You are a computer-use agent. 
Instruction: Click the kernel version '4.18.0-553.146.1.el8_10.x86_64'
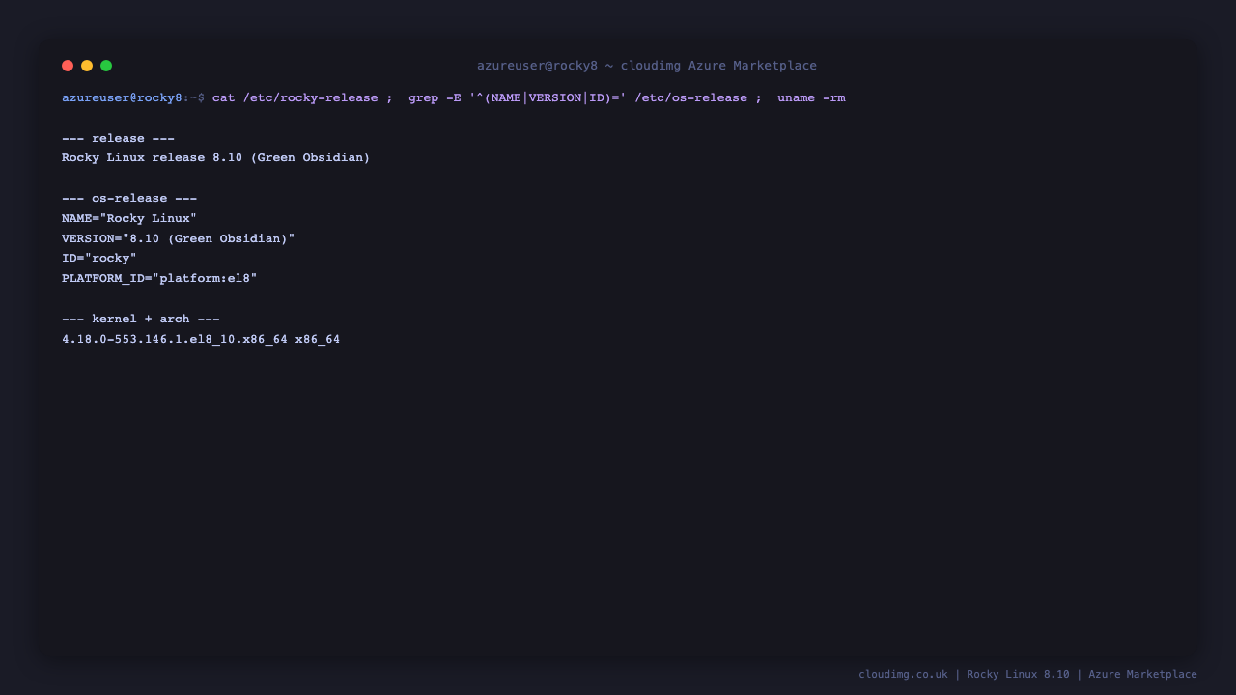tap(175, 339)
